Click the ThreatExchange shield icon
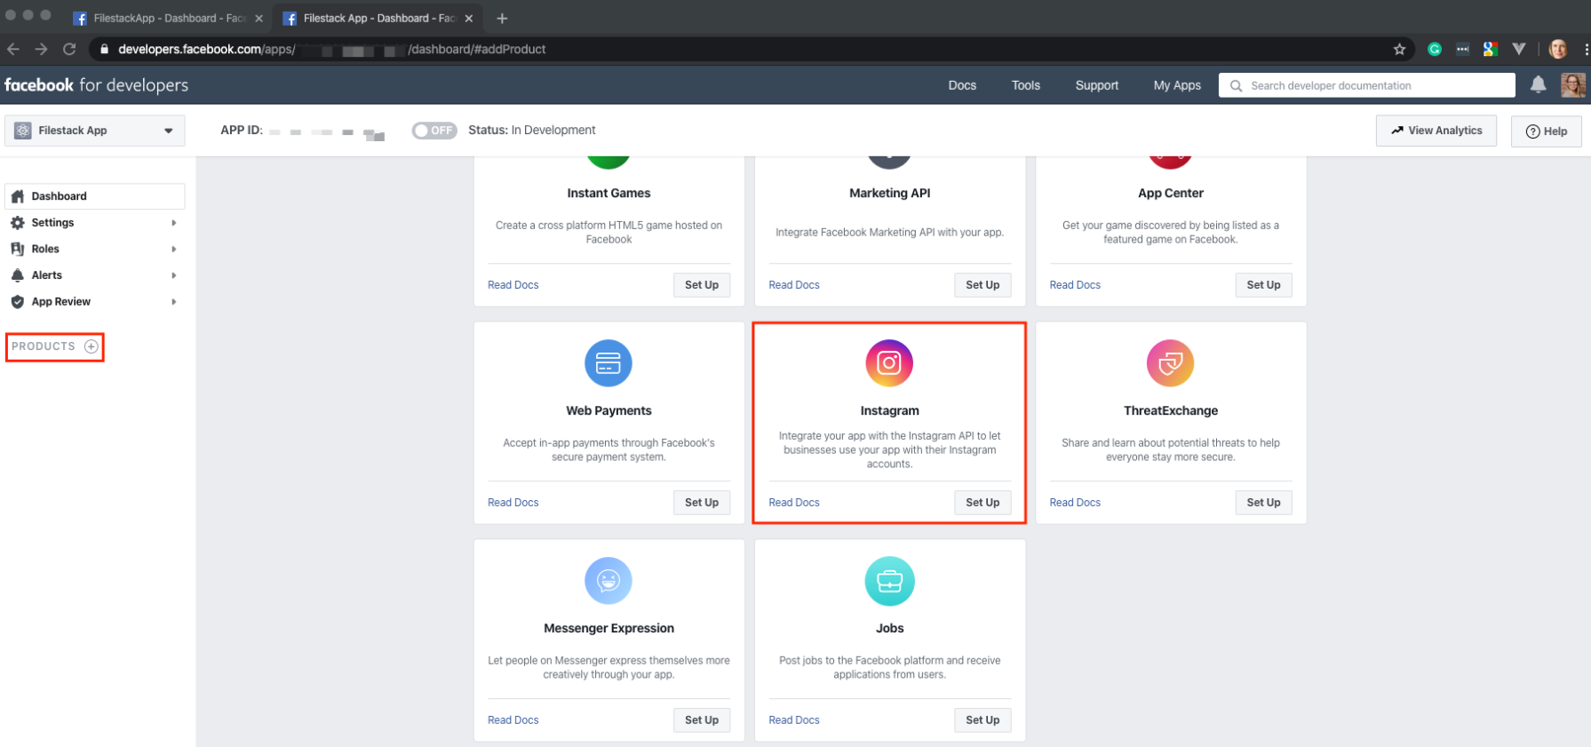This screenshot has width=1591, height=747. pyautogui.click(x=1170, y=363)
